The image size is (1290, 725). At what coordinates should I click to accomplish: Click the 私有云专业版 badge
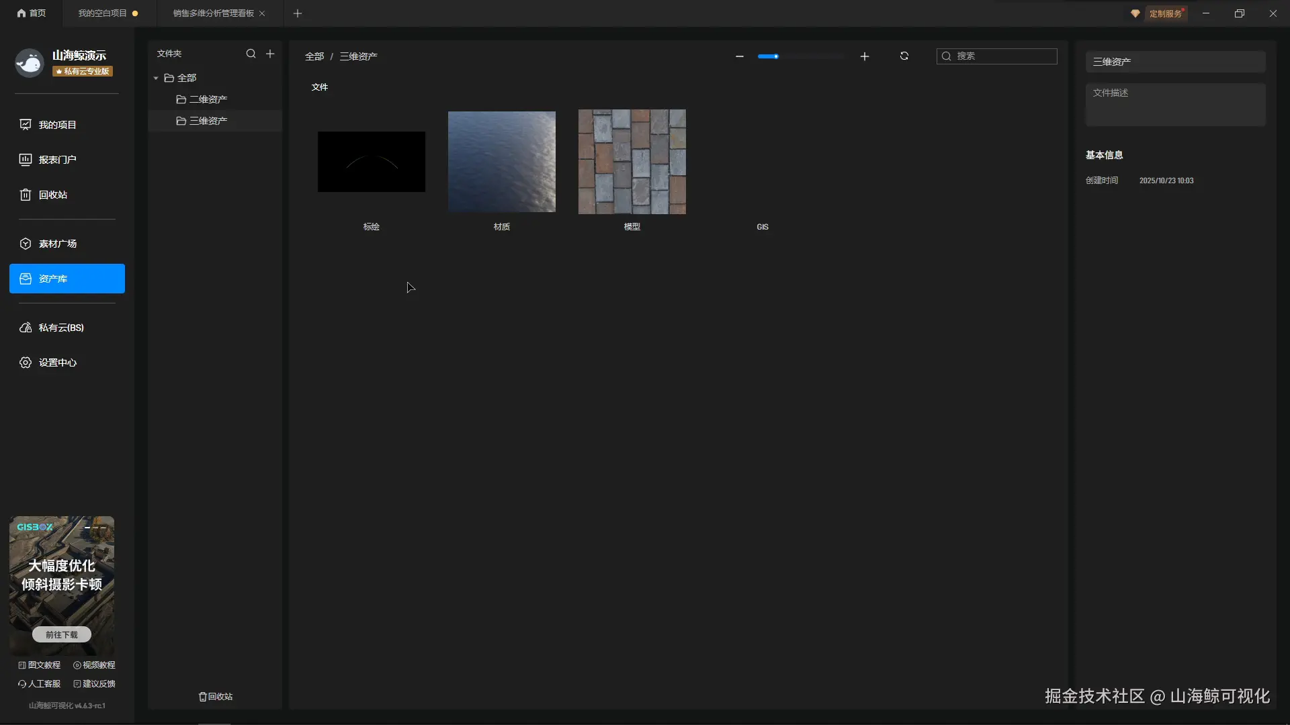pyautogui.click(x=83, y=71)
